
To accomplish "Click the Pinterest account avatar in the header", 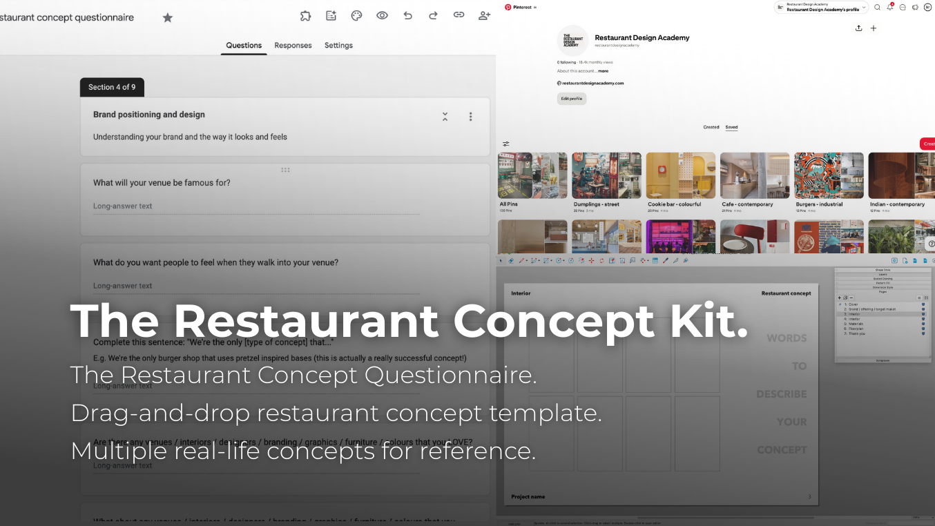I will tap(927, 7).
